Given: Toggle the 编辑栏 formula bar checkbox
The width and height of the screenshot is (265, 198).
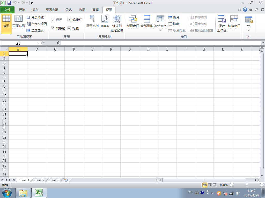Looking at the screenshot, I should pyautogui.click(x=69, y=20).
